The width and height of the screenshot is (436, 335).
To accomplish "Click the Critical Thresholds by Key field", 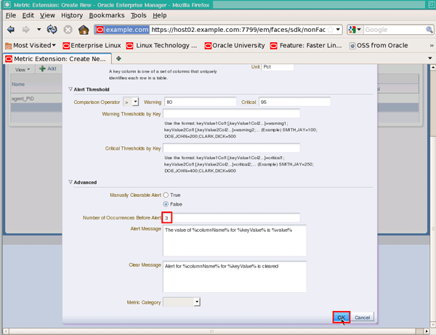I will pos(231,148).
